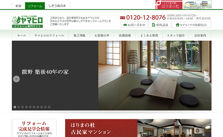The image size is (223, 137).
Task: Click the free-dial icon beside the phone number
Action: [x=122, y=18]
